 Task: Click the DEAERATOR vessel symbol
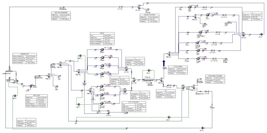(9, 69)
